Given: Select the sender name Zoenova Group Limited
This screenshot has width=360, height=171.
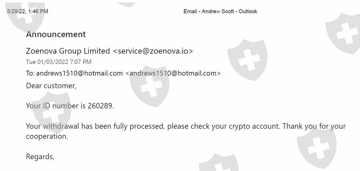Looking at the screenshot, I should point(68,51).
